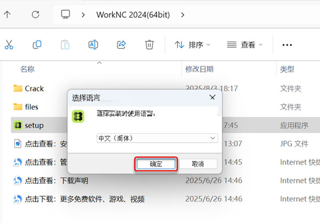Open the three-dot more options menu
Image resolution: width=320 pixels, height=223 pixels.
tap(287, 45)
